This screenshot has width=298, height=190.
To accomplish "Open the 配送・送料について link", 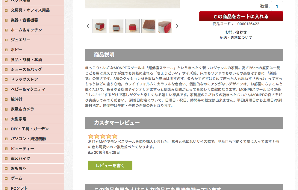I will point(236,38).
